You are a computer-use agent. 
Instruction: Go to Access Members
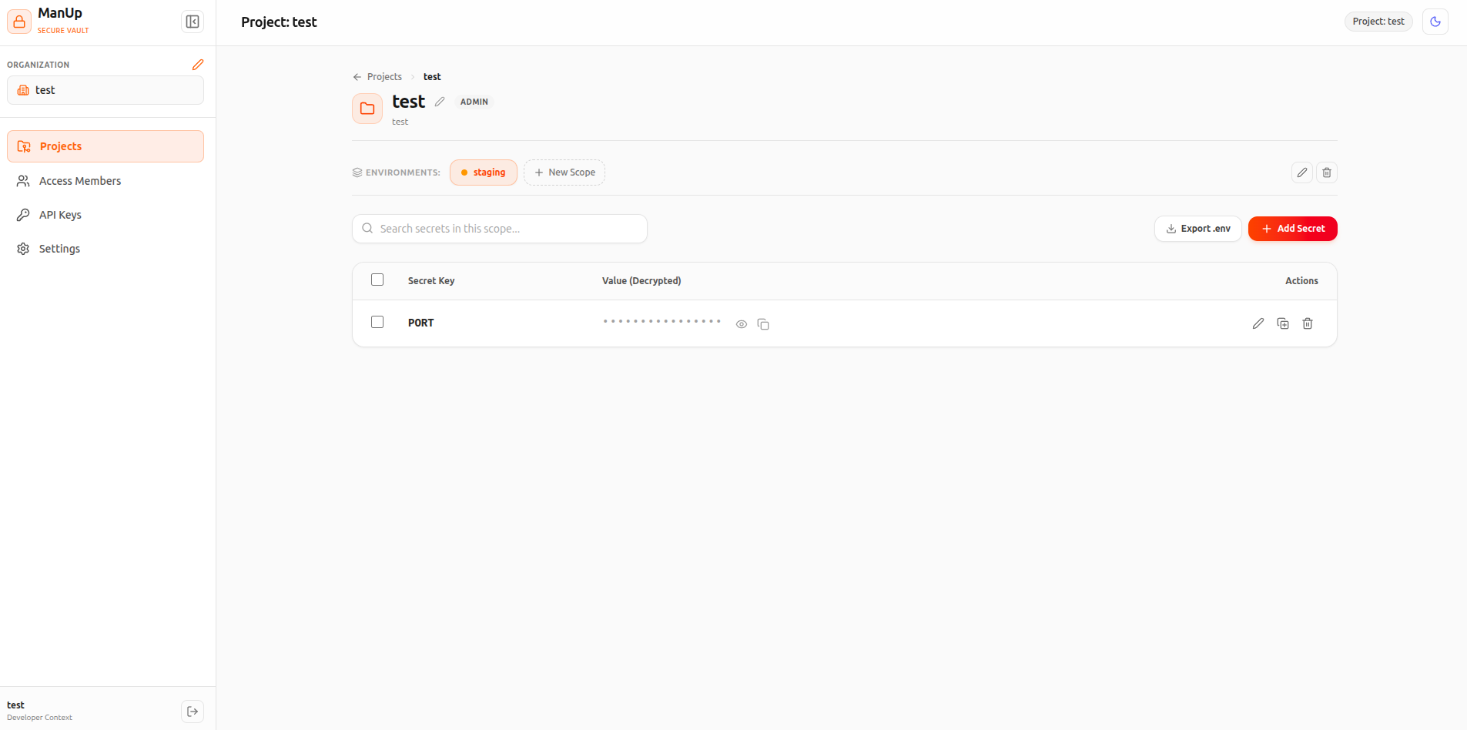[106, 181]
